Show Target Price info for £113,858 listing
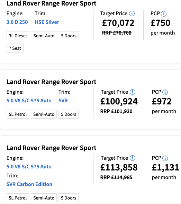Image resolution: width=181 pixels, height=204 pixels. 133,158
